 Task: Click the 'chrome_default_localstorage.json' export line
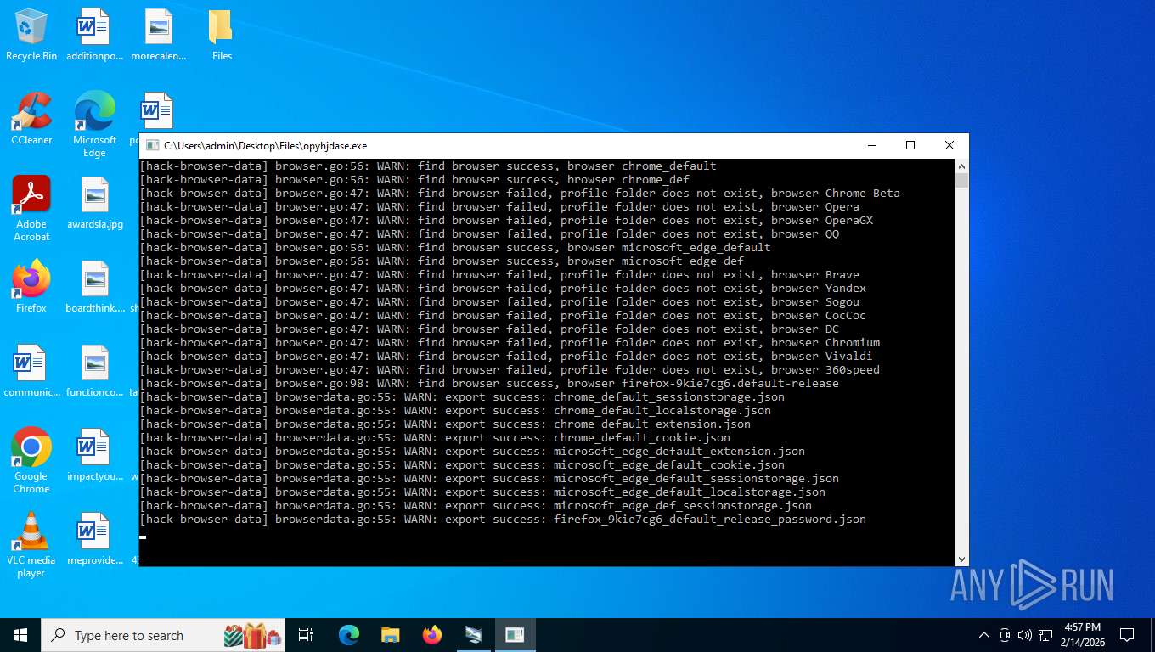click(x=455, y=410)
